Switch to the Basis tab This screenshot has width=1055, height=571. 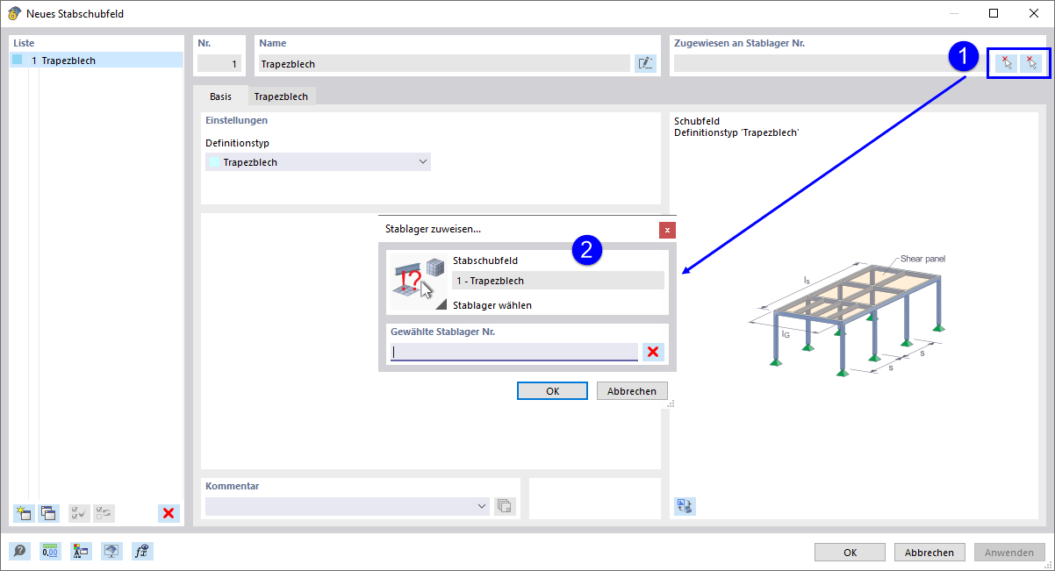point(221,96)
